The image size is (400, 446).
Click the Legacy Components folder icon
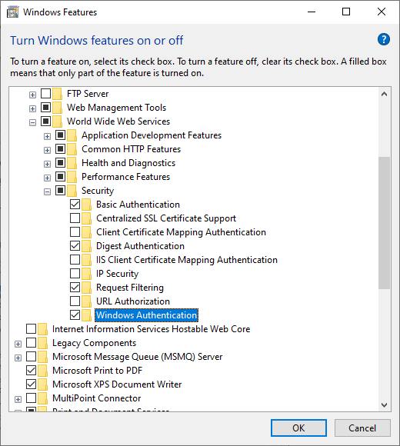click(x=42, y=343)
